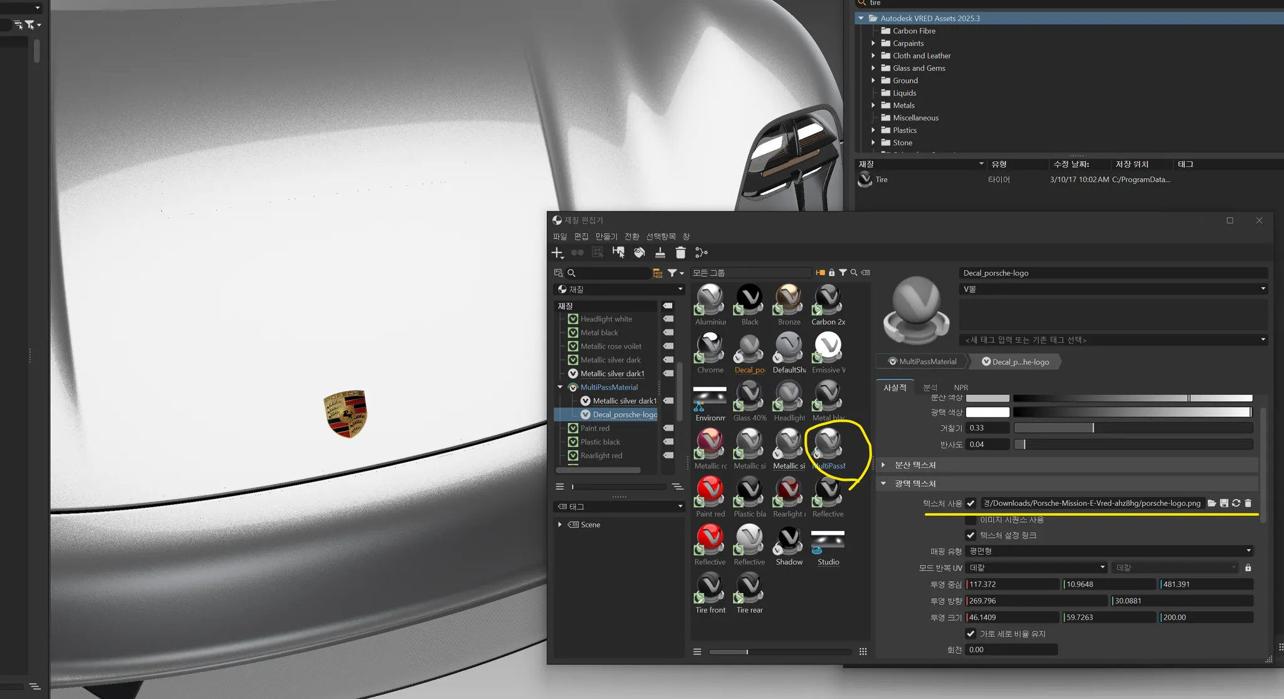
Task: Expand the Metals folder in assets
Action: [x=873, y=105]
